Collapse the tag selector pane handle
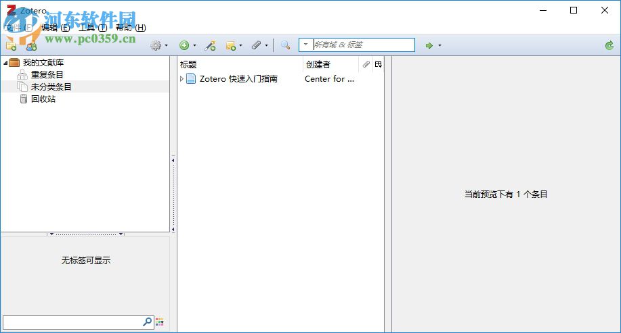This screenshot has height=333, width=621. point(86,234)
